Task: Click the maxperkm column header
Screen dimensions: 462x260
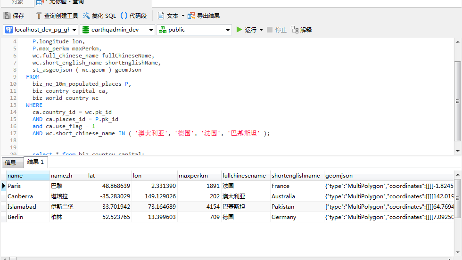Action: pyautogui.click(x=199, y=176)
